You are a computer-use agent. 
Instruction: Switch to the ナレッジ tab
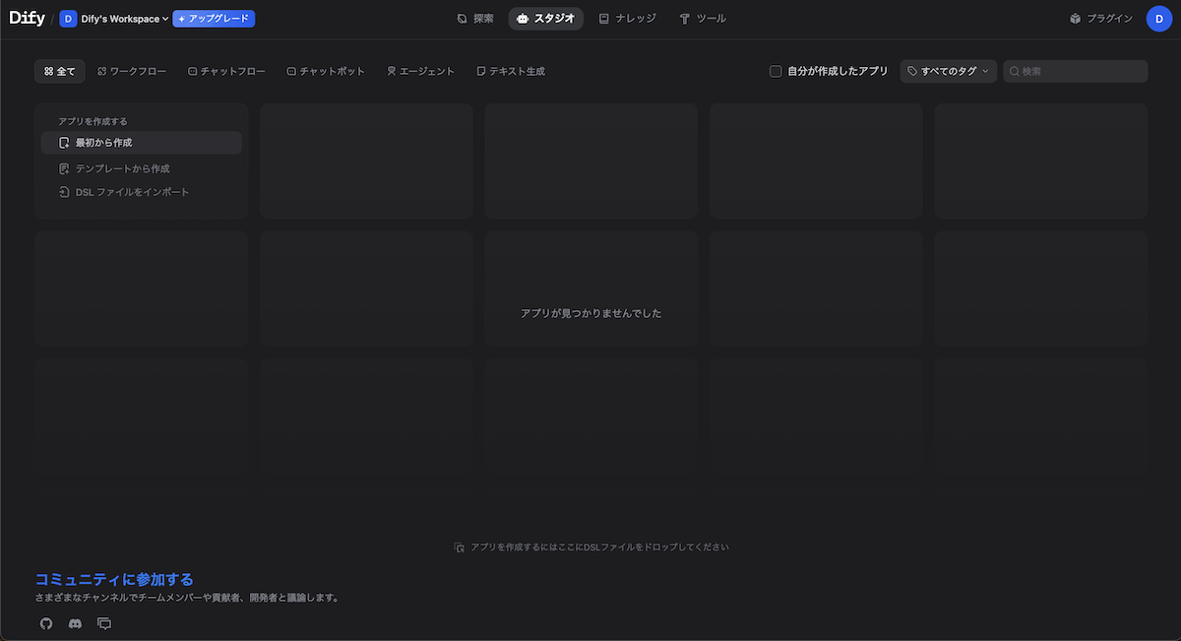(x=627, y=19)
